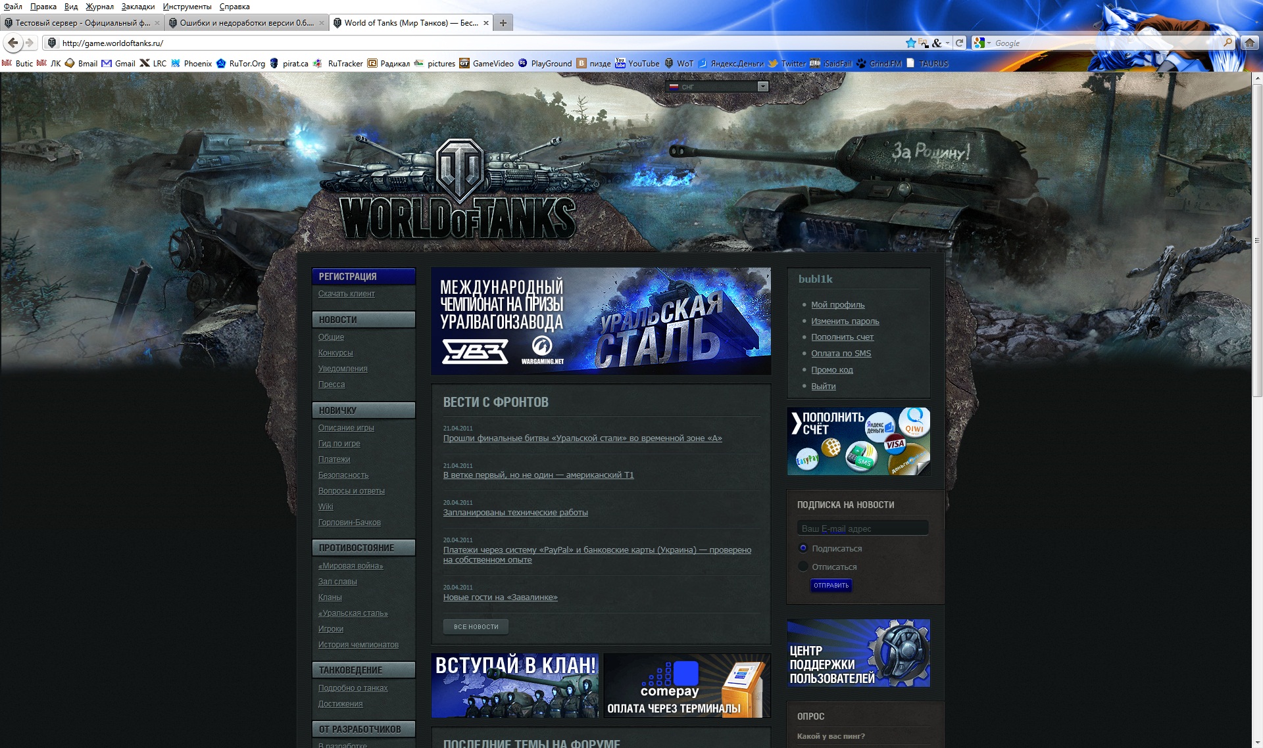Open the YouTube bookmark
The image size is (1263, 748).
coord(637,64)
